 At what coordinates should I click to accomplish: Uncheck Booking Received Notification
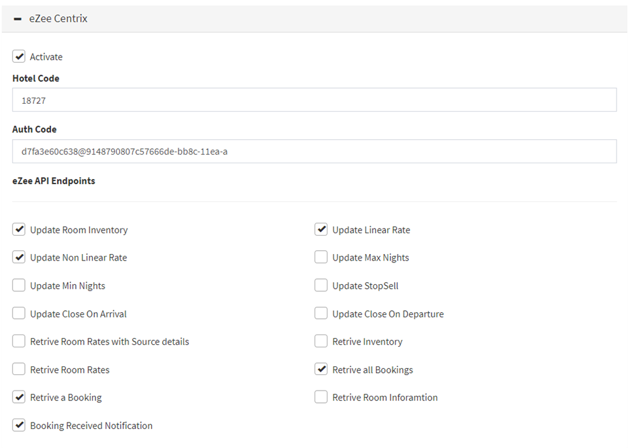[19, 425]
